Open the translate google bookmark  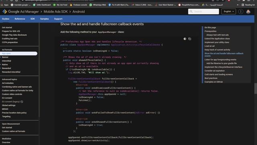coord(20,5)
